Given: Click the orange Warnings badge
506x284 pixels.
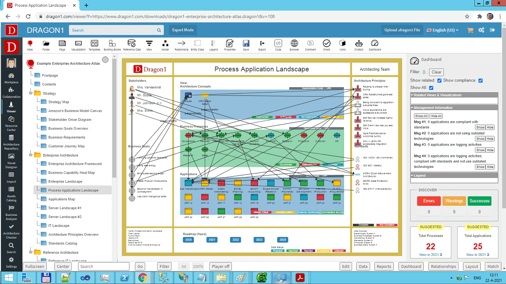Looking at the screenshot, I should point(454,201).
